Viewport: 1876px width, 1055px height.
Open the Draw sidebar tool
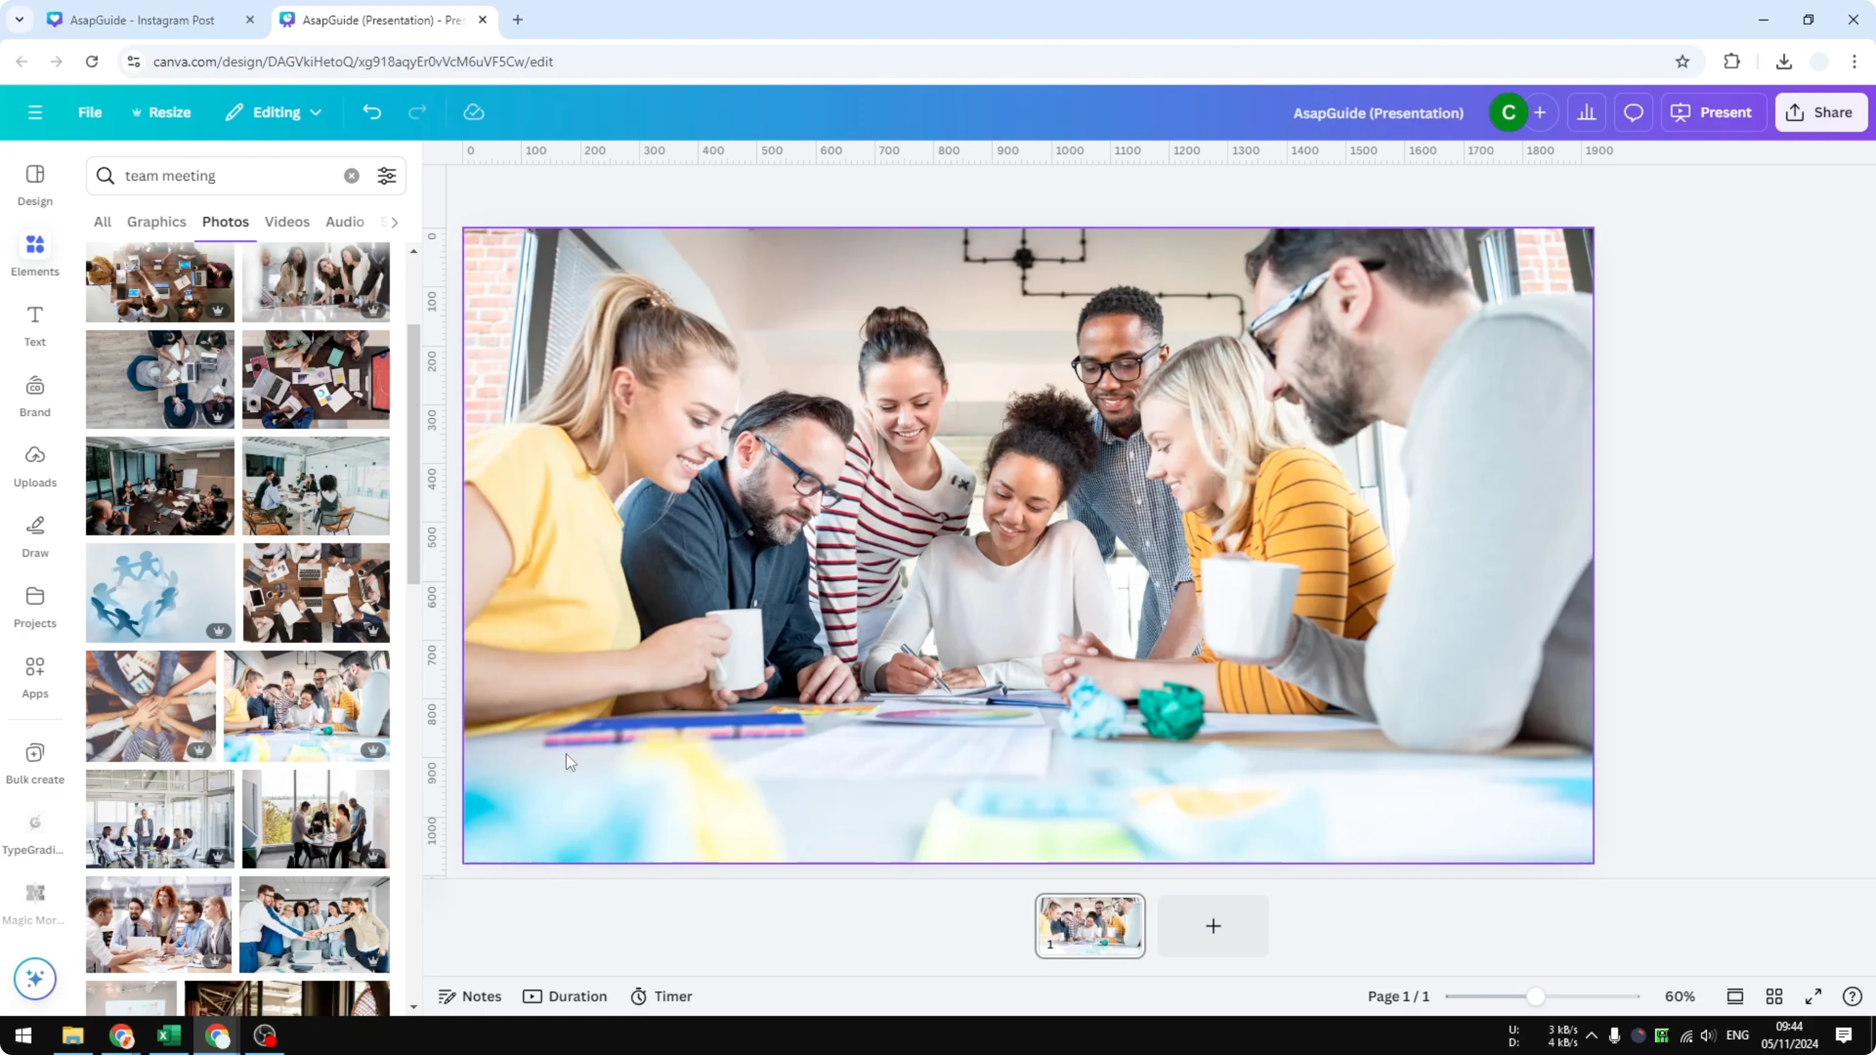[35, 537]
